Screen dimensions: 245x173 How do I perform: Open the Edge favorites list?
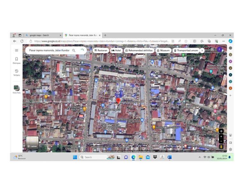(202, 41)
